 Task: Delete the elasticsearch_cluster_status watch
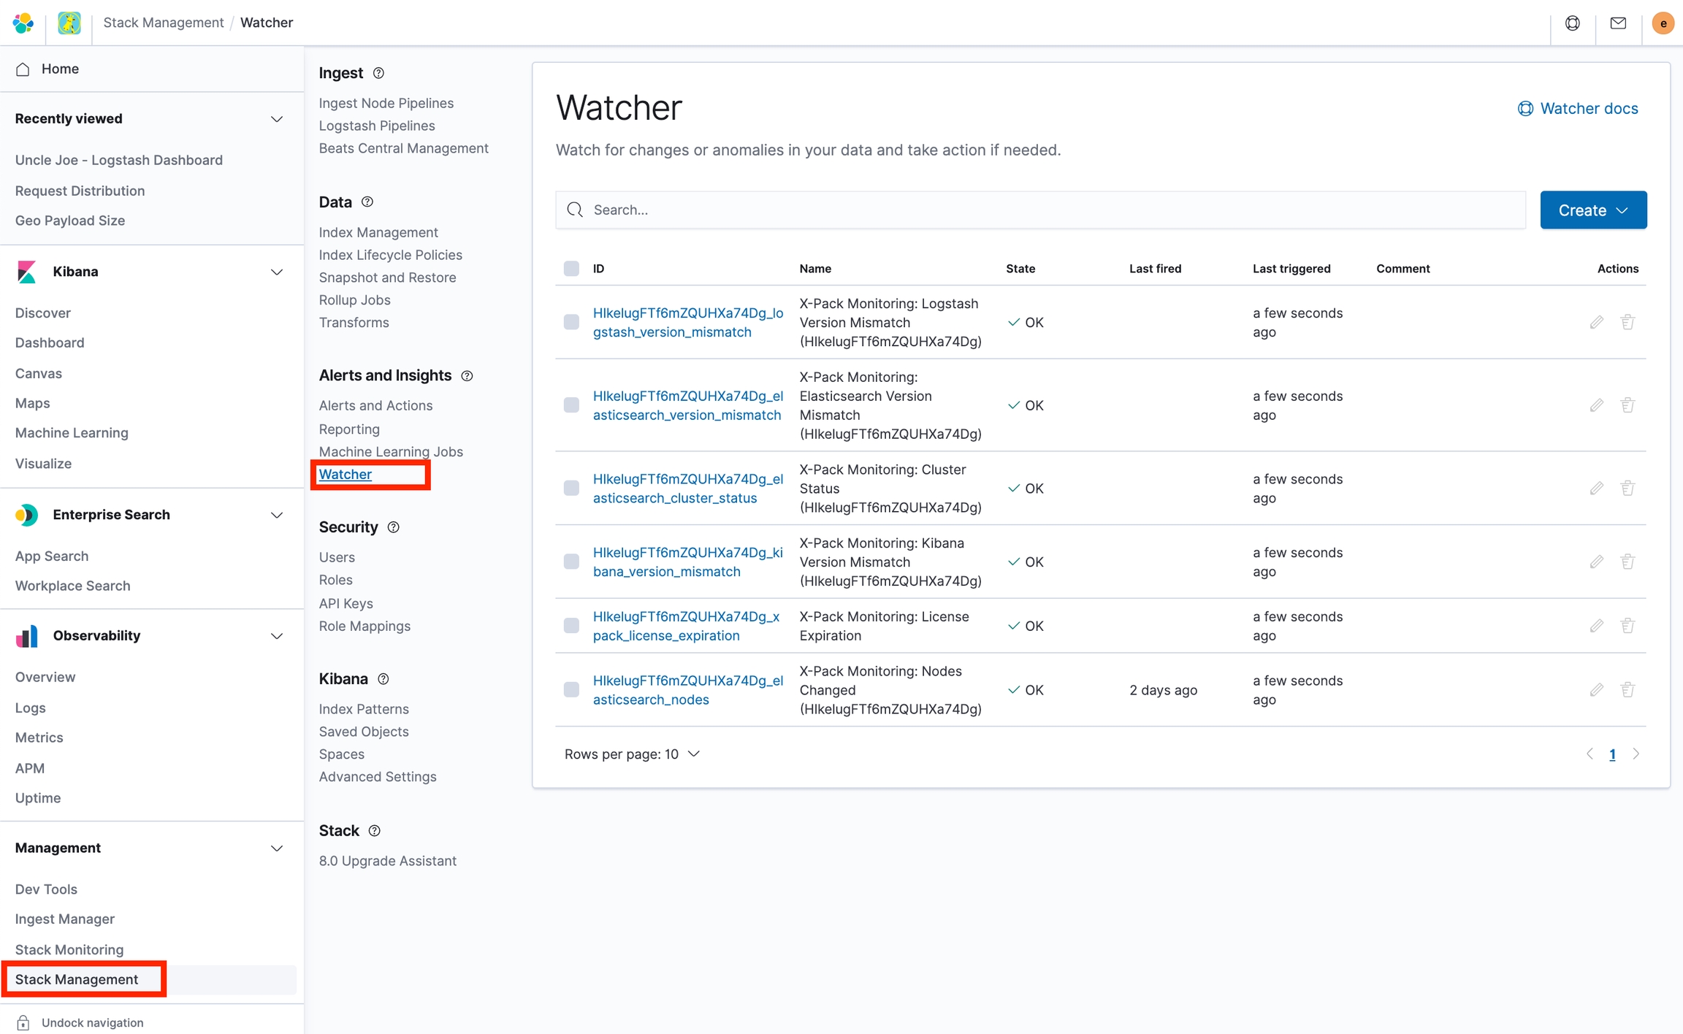[1627, 489]
